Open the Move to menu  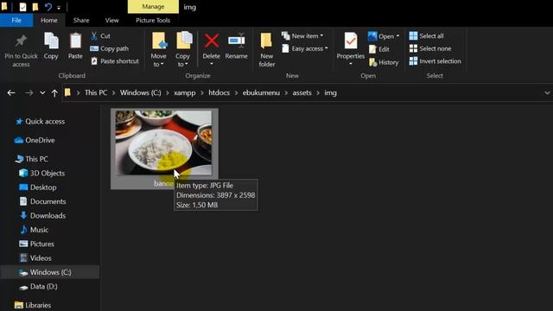point(158,49)
